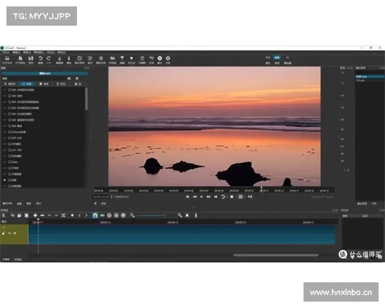This screenshot has width=385, height=308.
Task: Open the timeline hamburger menu
Action: (3, 215)
